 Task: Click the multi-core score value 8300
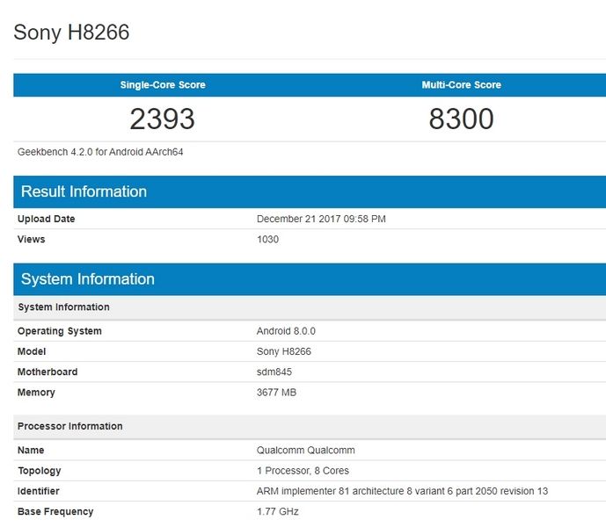[461, 119]
